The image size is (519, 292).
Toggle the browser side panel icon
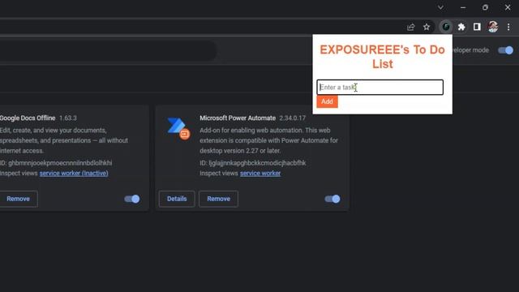click(x=477, y=27)
